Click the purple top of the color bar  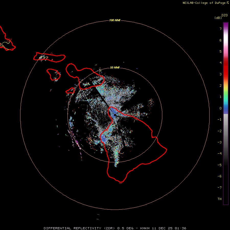pos(226,25)
